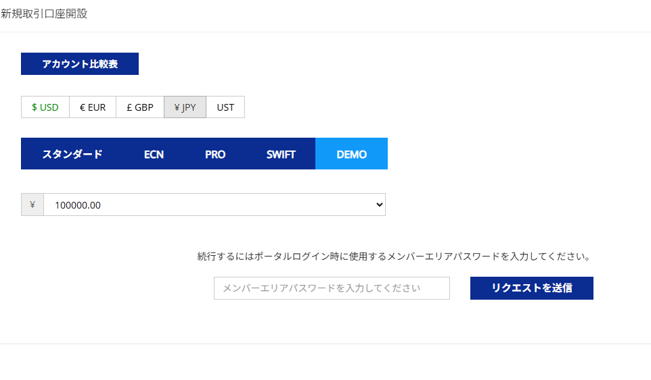The height and width of the screenshot is (380, 651).
Task: Switch currency to £ GBP
Action: [140, 107]
